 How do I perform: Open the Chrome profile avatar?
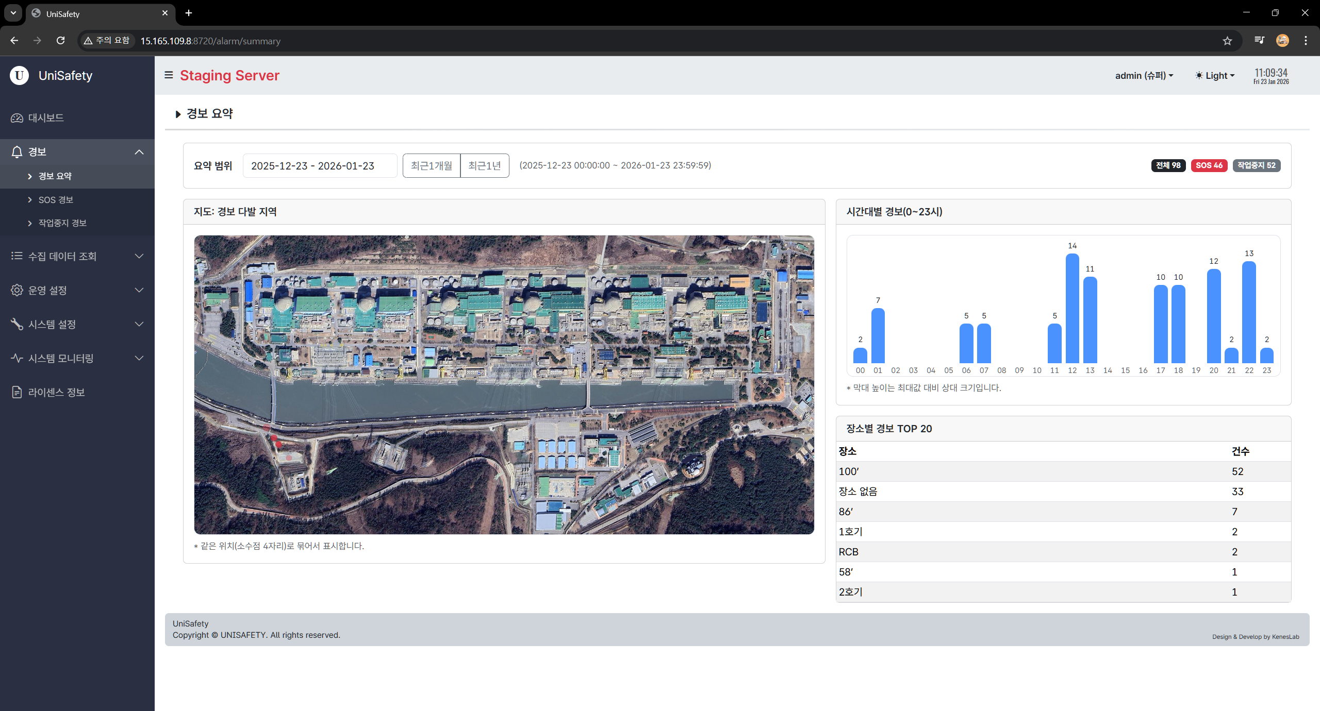pos(1283,41)
